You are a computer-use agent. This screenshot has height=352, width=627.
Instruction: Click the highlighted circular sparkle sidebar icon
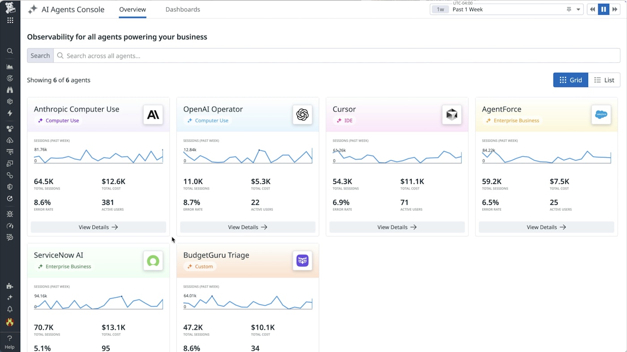(x=10, y=199)
